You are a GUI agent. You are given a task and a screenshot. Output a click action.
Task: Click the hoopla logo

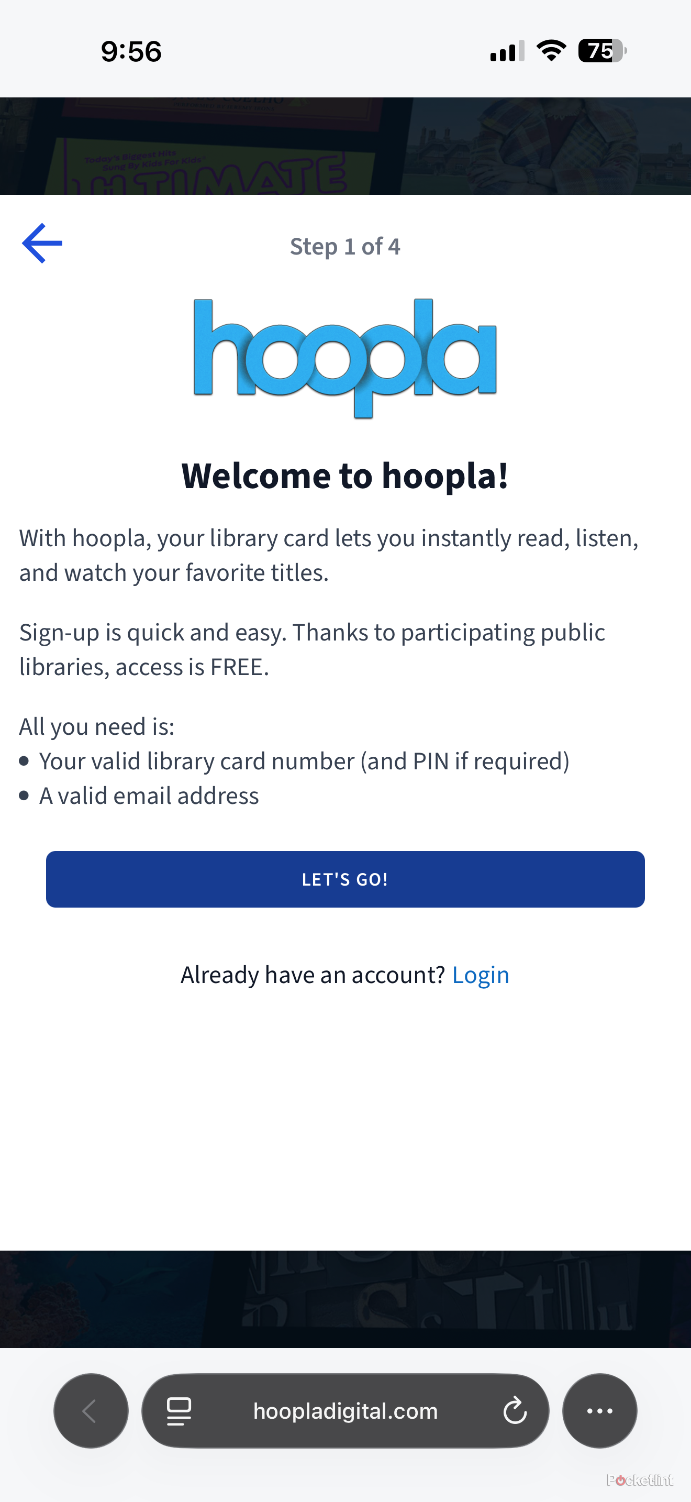pyautogui.click(x=345, y=359)
